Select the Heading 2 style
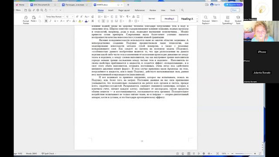 point(187,19)
